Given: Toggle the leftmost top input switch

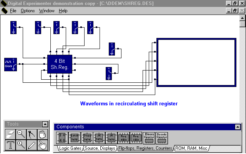Looking at the screenshot, I should tap(14, 27).
